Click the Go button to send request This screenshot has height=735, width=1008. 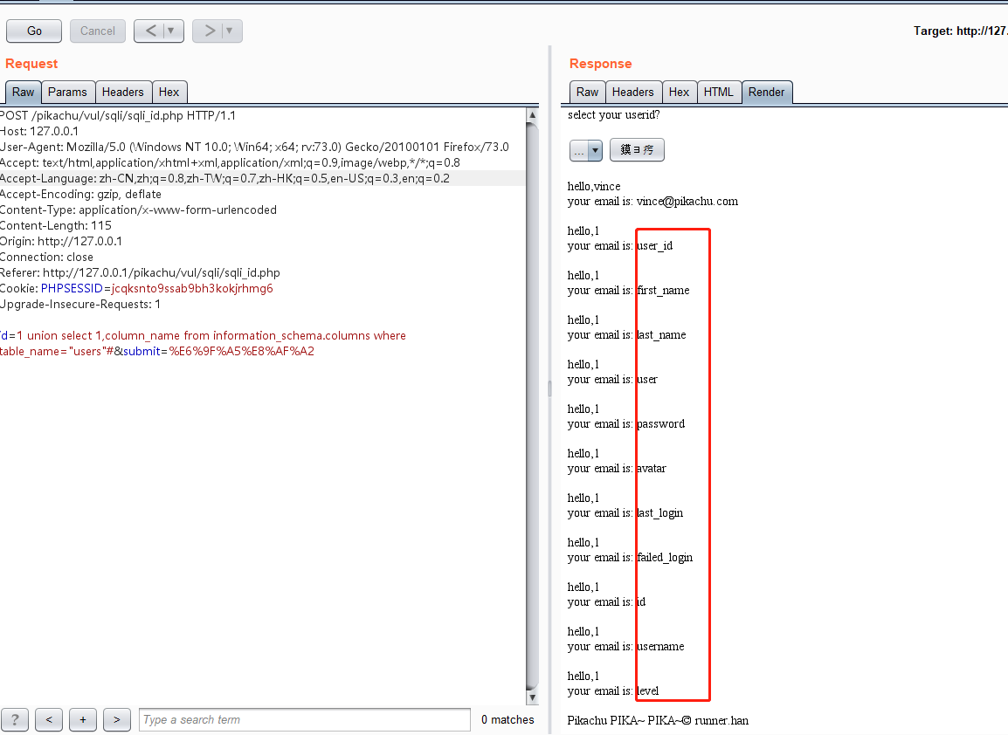coord(34,31)
